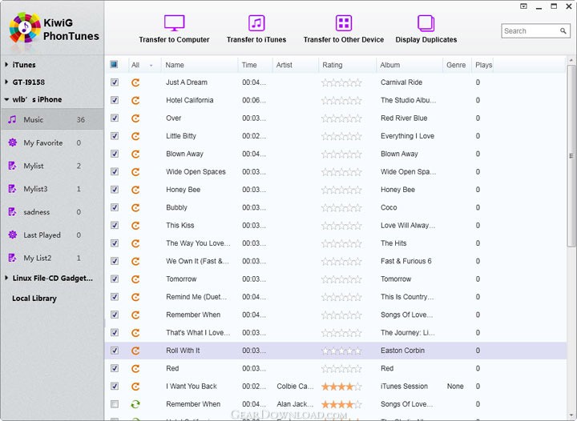Click the Music note icon in sidebar

(12, 119)
